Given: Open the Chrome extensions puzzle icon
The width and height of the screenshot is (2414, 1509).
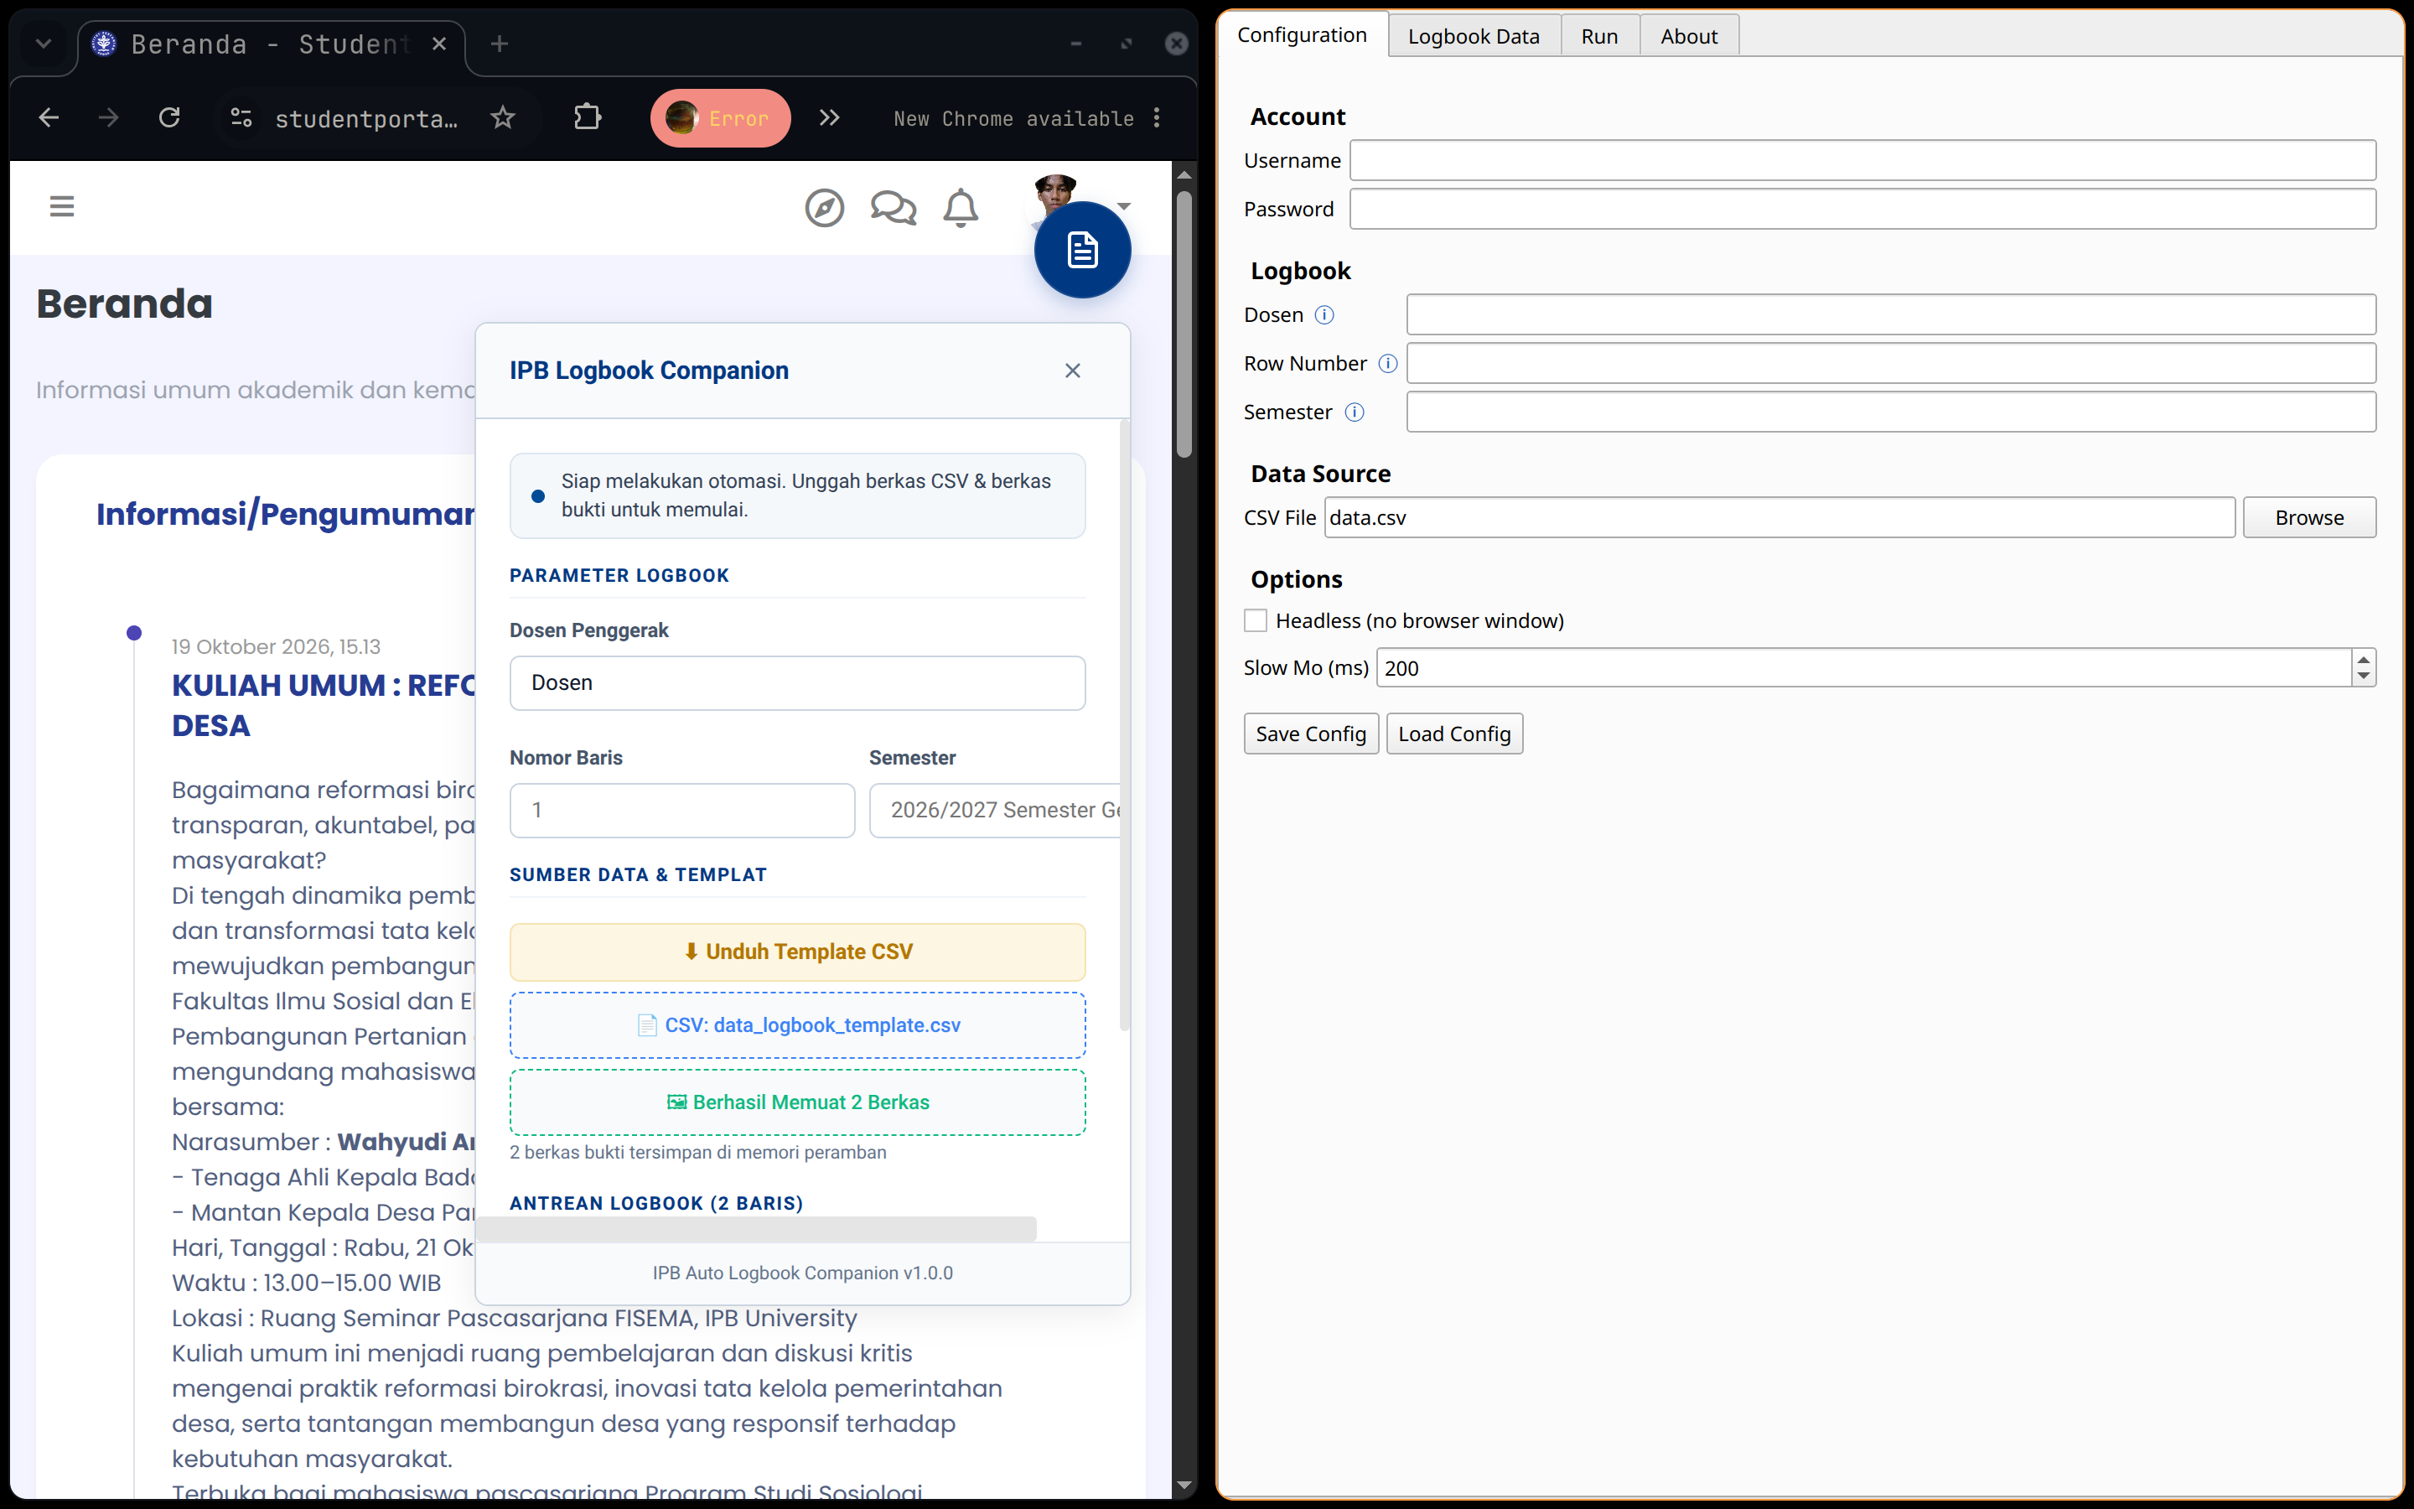Looking at the screenshot, I should (x=588, y=117).
